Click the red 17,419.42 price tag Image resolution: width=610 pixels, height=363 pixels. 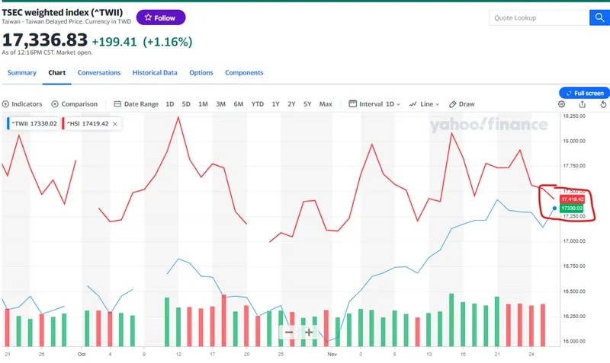[572, 199]
